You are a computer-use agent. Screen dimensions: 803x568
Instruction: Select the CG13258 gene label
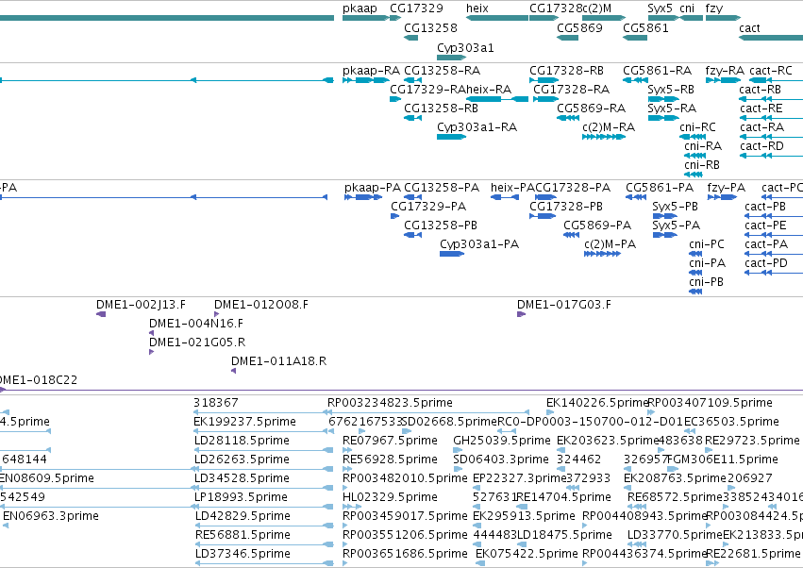pos(430,28)
